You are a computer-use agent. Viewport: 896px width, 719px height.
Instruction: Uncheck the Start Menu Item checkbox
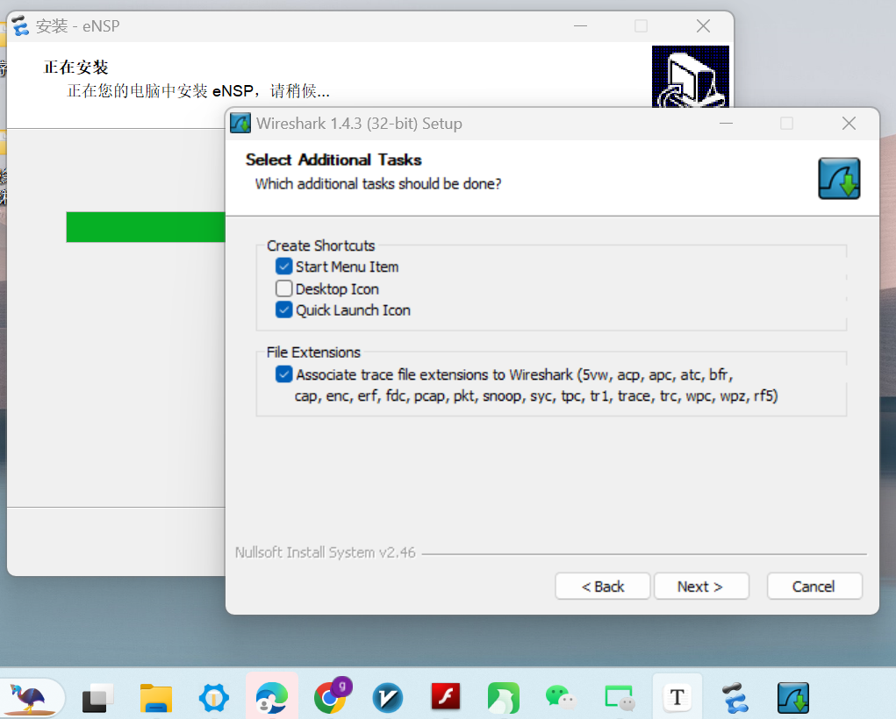[x=284, y=267]
